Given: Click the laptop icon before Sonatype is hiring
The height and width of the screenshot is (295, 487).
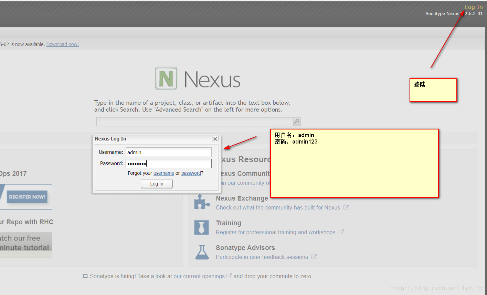Looking at the screenshot, I should tap(85, 276).
